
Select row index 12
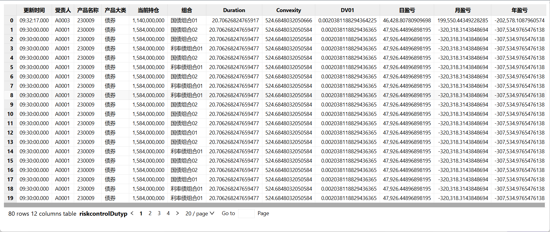point(10,133)
